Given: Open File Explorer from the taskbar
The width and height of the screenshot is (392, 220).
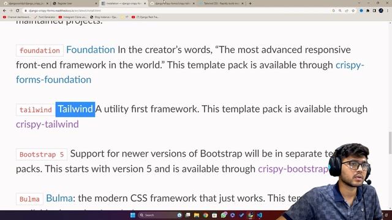Looking at the screenshot, I should click(197, 215).
